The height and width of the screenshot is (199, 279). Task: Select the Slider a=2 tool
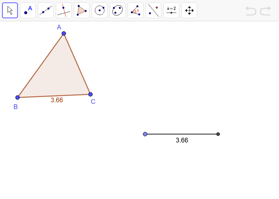171,10
